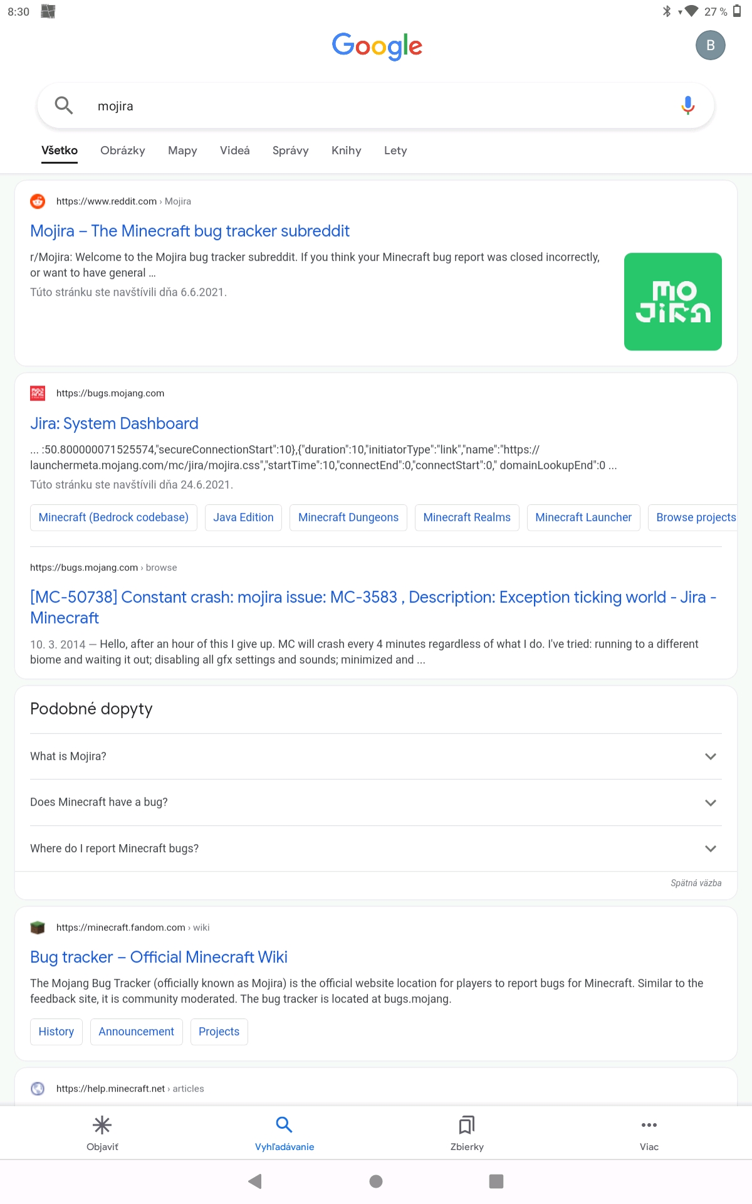Start voice search with microphone icon
The height and width of the screenshot is (1204, 752).
click(687, 105)
